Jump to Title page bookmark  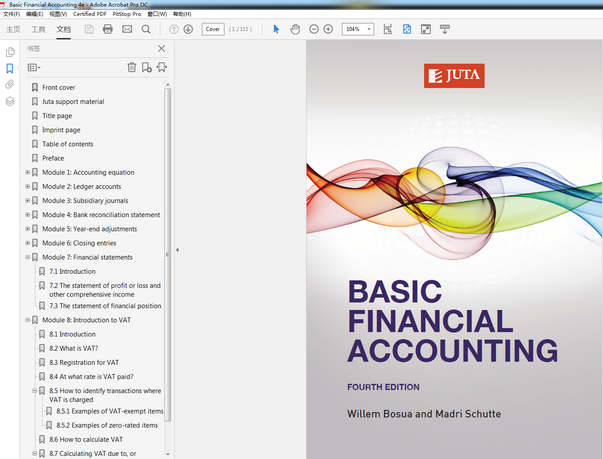(57, 116)
